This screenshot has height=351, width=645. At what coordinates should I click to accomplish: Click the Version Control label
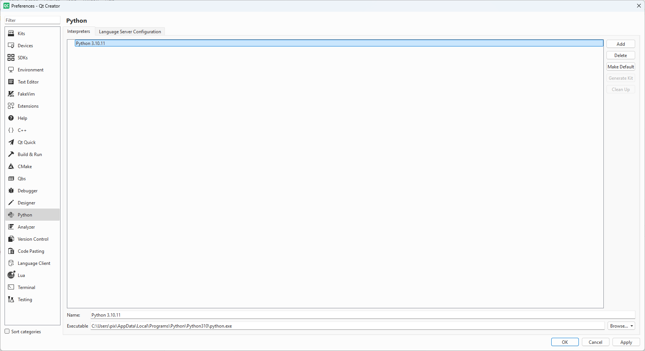coord(33,239)
